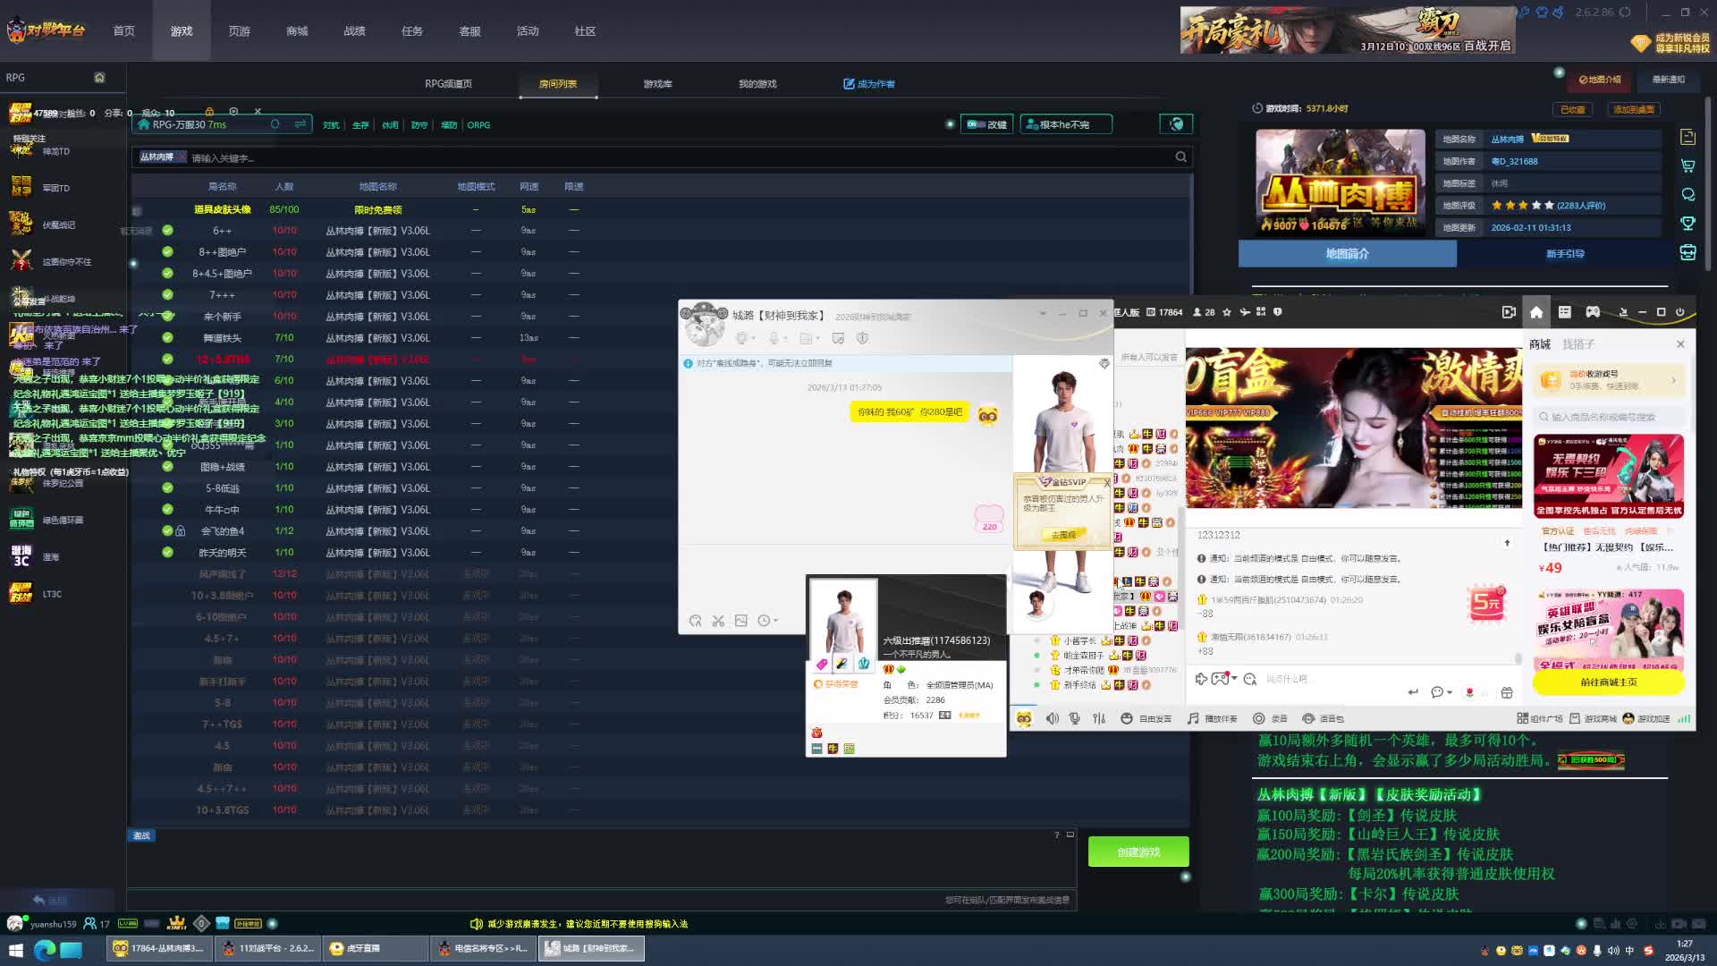Swap server with the arrows icon
The image size is (1717, 966).
tap(300, 124)
